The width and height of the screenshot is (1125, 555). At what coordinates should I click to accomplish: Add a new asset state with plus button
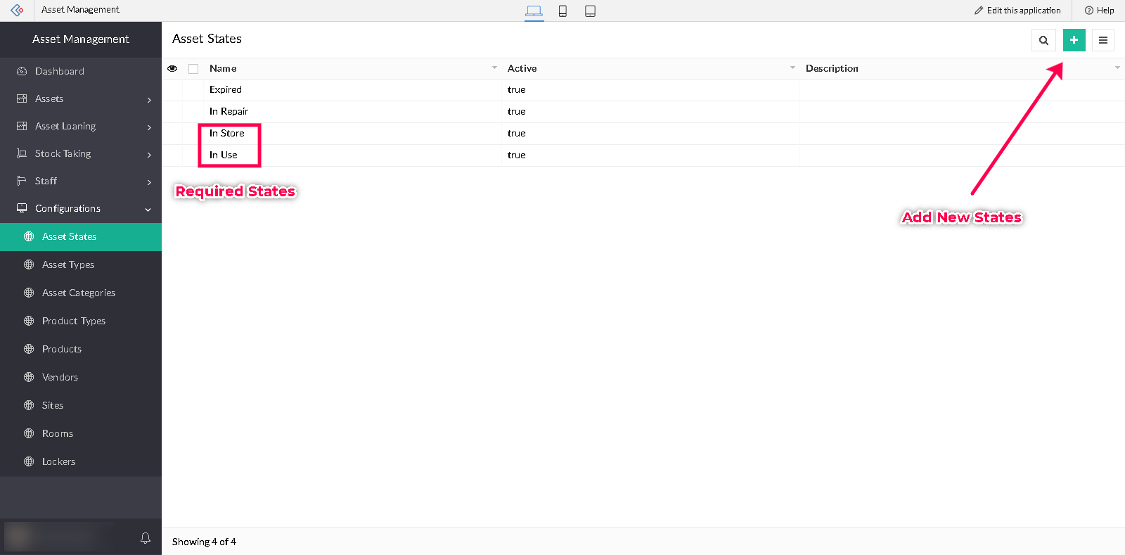[1074, 40]
